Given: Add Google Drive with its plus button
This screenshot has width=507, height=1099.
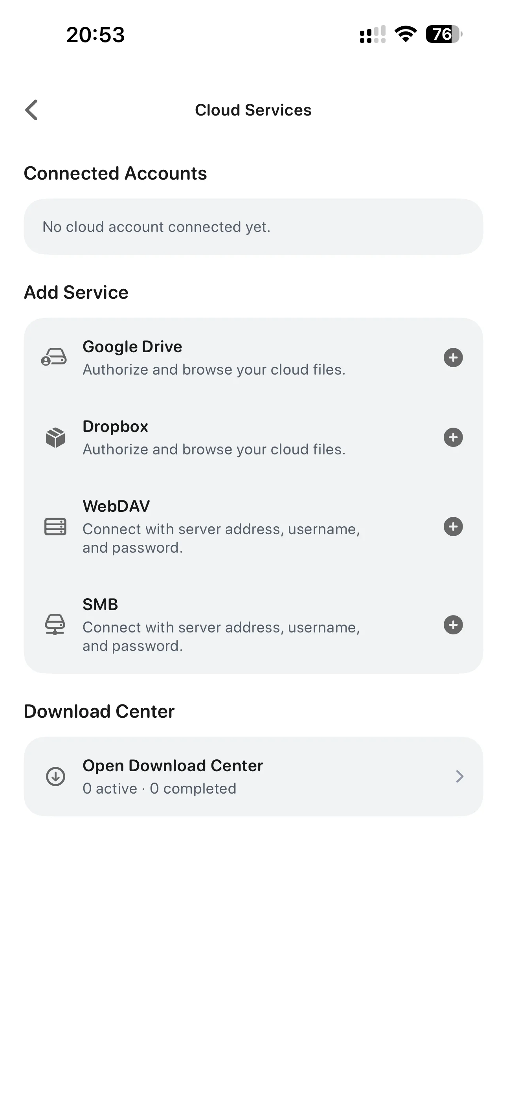Looking at the screenshot, I should coord(453,358).
